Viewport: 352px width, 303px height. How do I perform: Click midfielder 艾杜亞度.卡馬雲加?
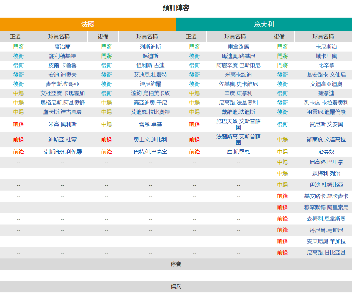[62, 93]
